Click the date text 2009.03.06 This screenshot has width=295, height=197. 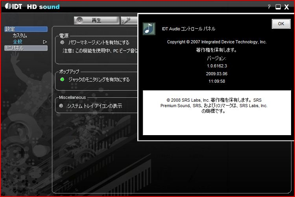[x=217, y=74]
